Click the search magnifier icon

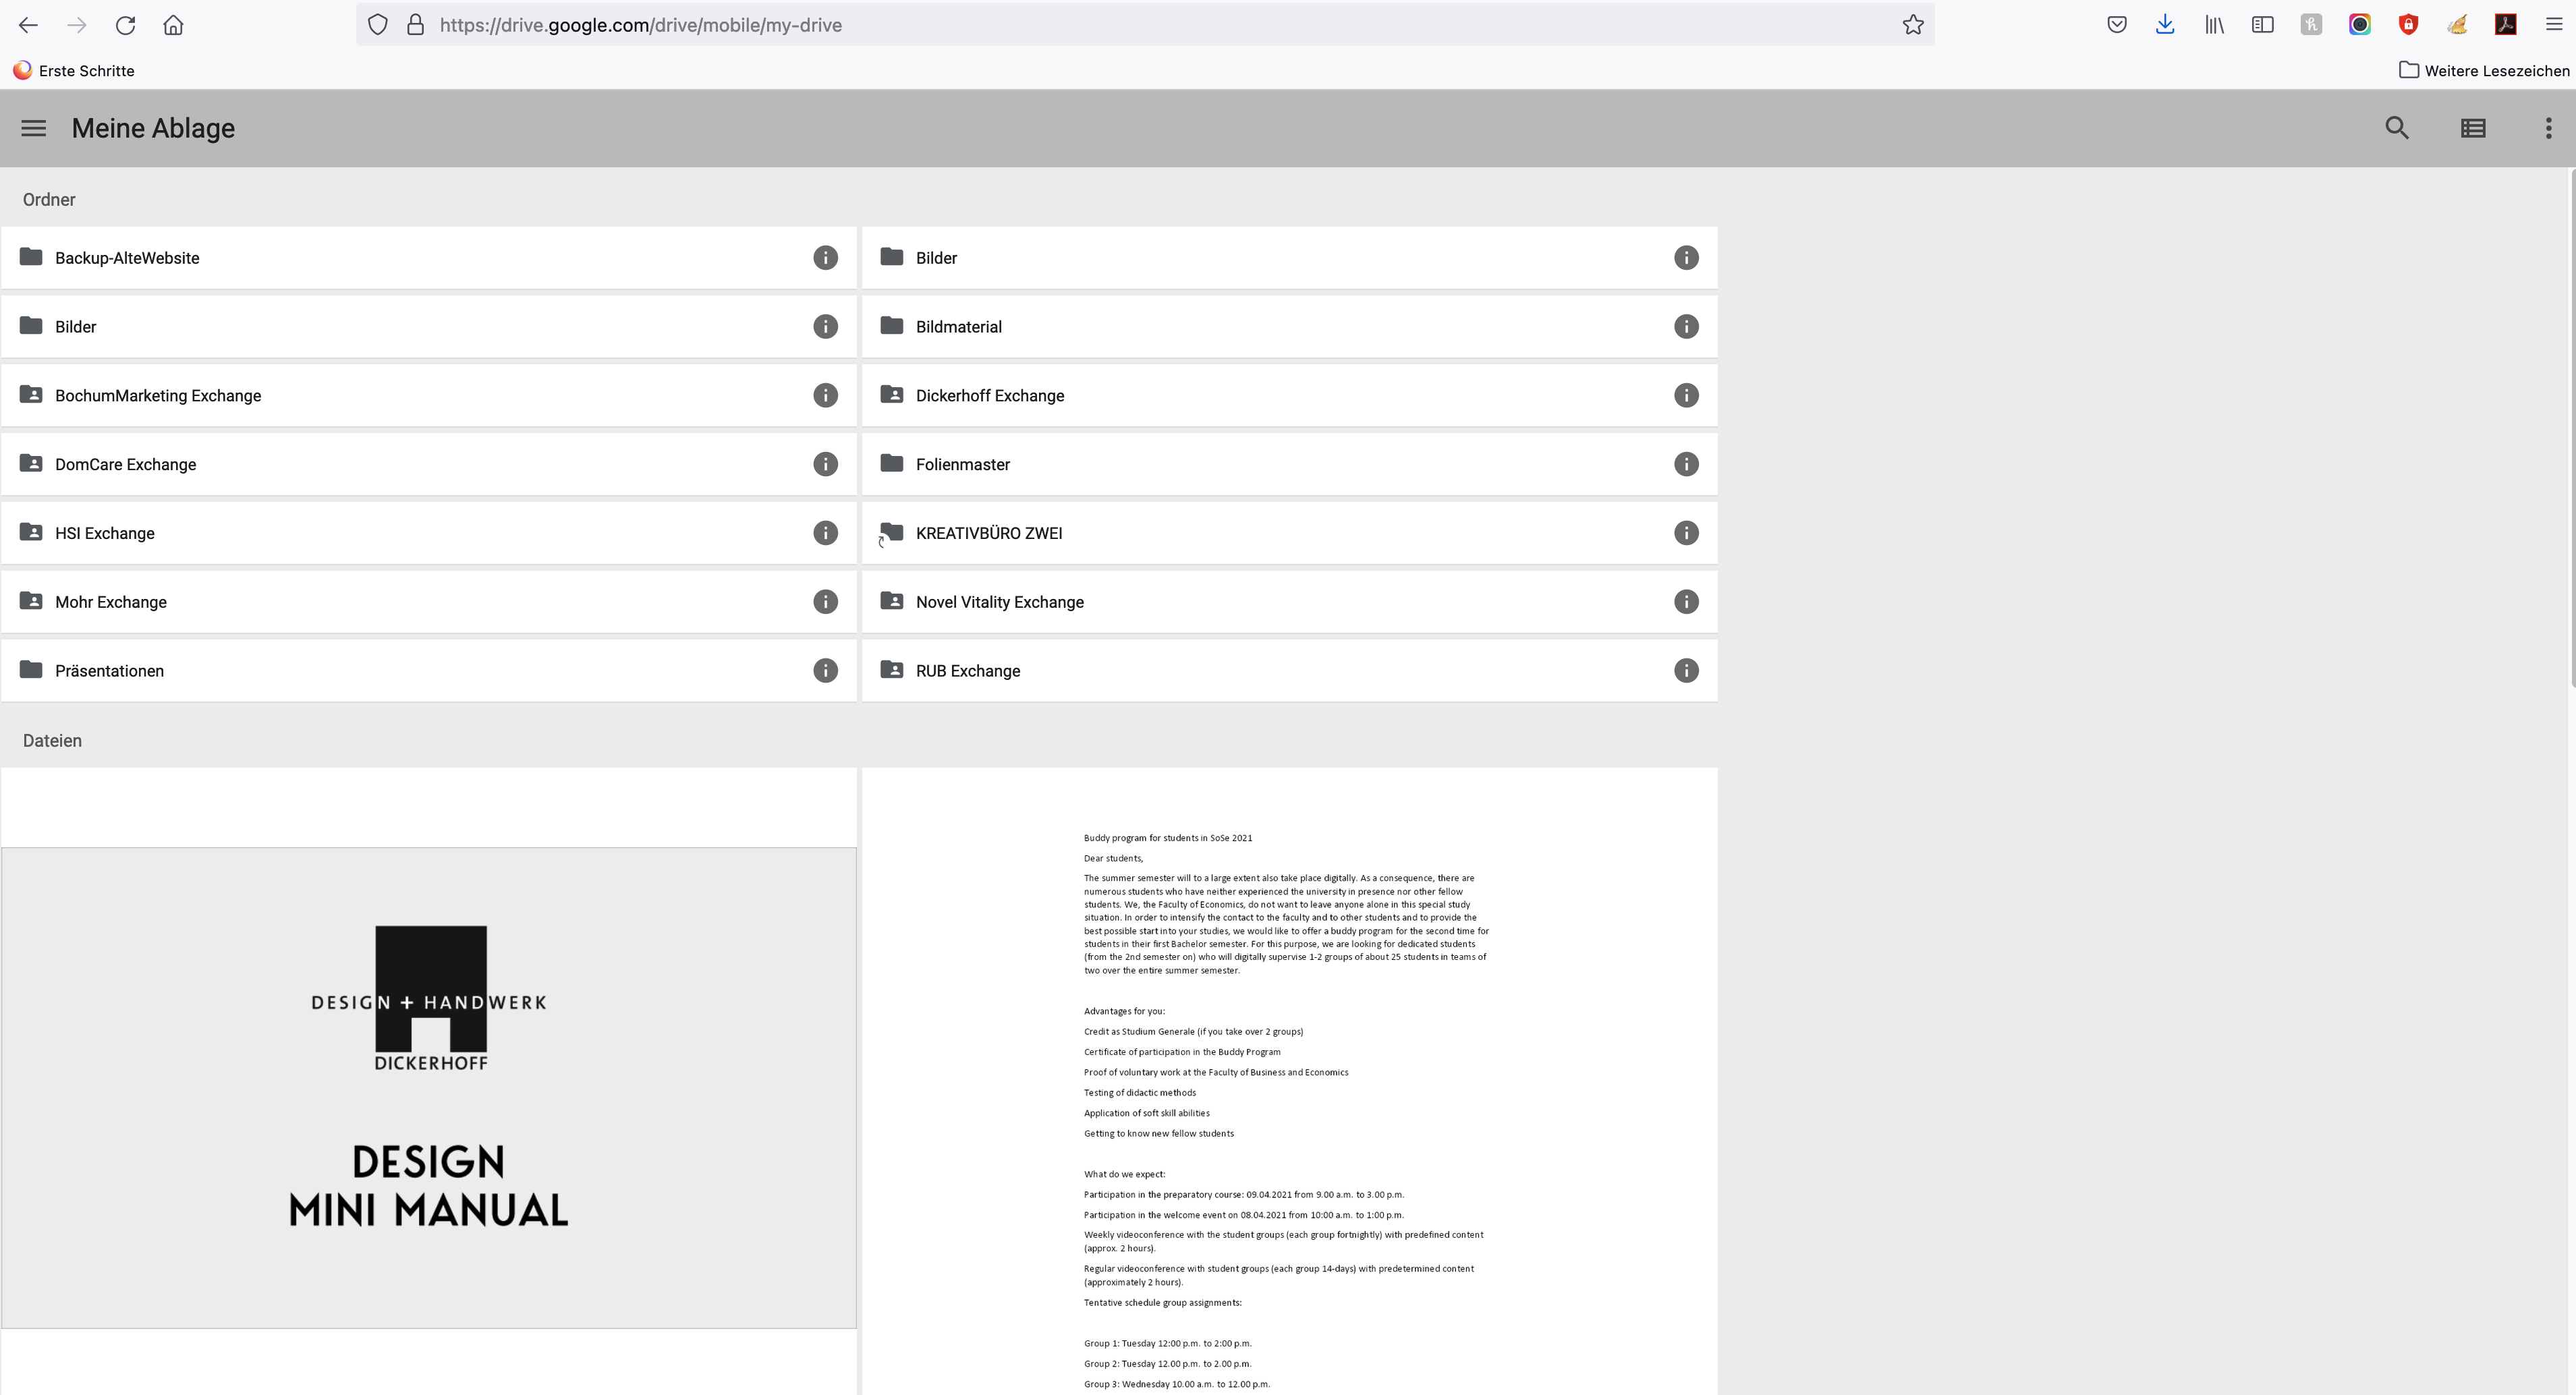(x=2396, y=128)
